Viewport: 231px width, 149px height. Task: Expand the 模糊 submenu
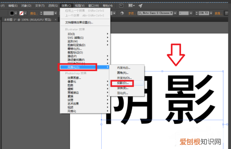85,89
